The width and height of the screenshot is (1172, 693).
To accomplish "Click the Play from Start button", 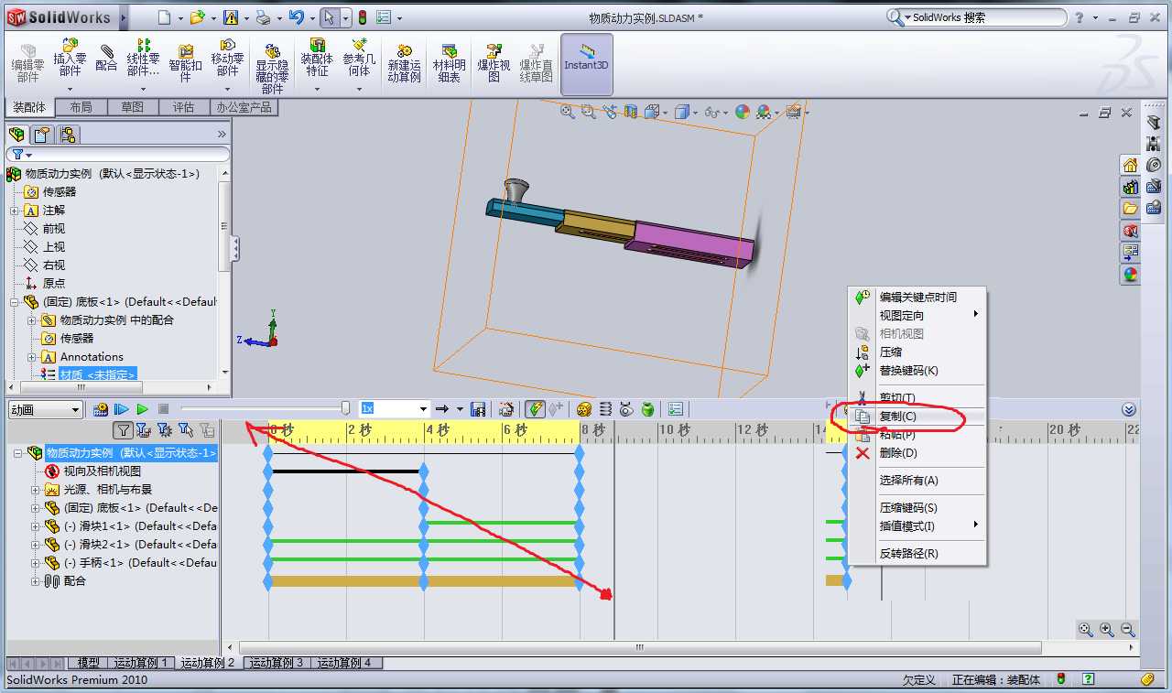I will click(122, 409).
